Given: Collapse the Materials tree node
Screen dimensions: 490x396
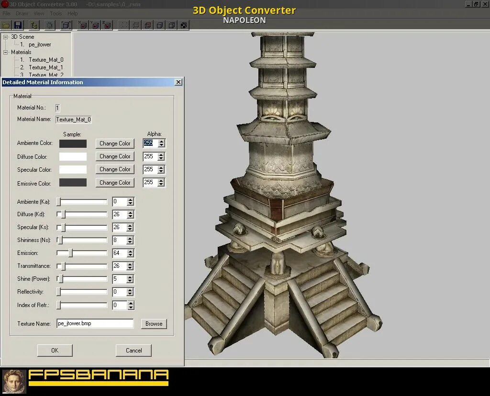Looking at the screenshot, I should (x=5, y=52).
